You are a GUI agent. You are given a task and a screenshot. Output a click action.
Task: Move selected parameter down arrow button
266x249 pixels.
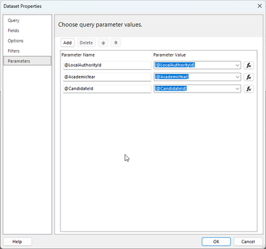[116, 43]
